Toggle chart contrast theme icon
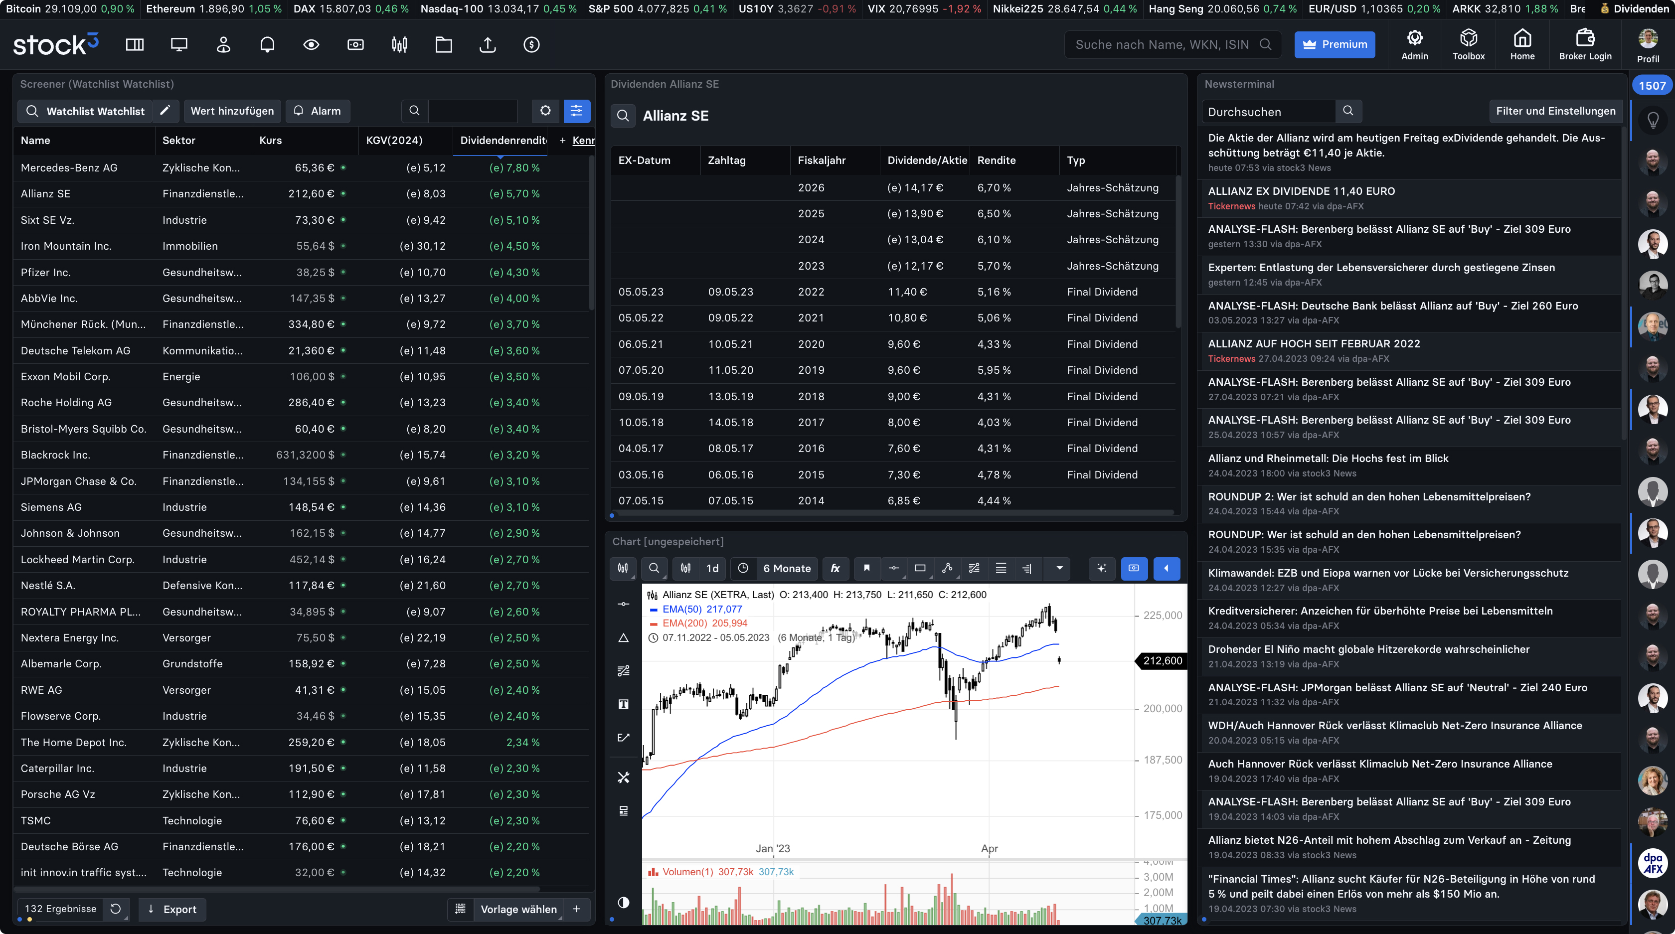 [x=624, y=902]
